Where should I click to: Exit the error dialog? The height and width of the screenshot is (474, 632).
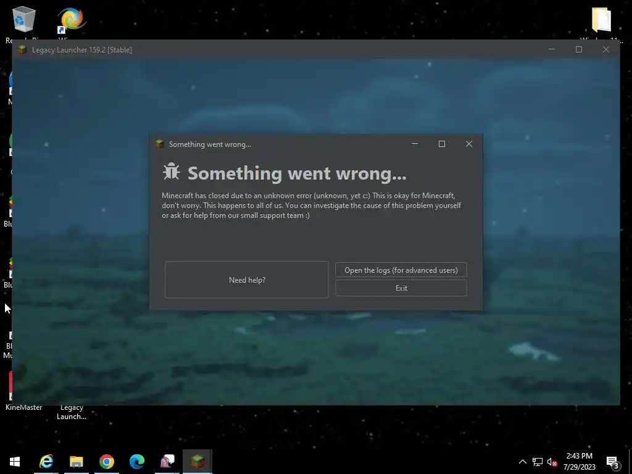click(401, 288)
